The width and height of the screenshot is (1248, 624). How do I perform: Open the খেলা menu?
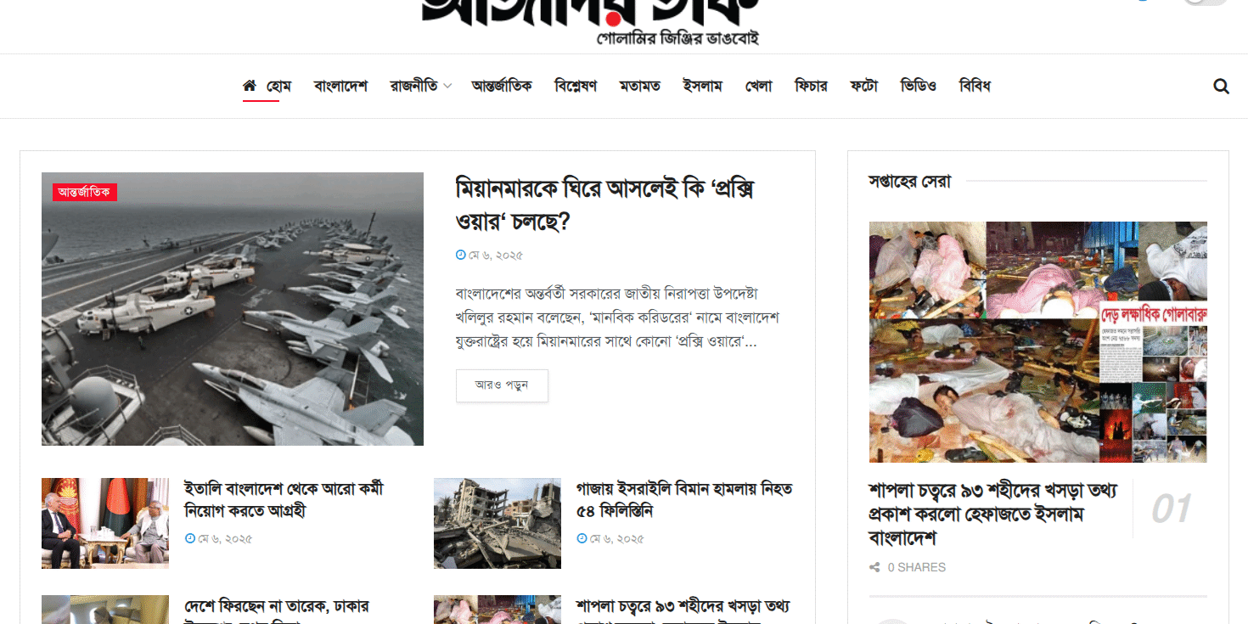pyautogui.click(x=758, y=86)
